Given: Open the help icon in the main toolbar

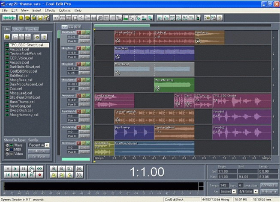Looking at the screenshot, I should point(220,18).
